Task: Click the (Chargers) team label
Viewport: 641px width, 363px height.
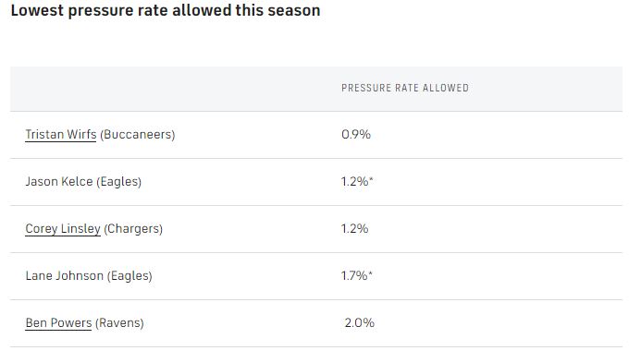Action: coord(133,229)
